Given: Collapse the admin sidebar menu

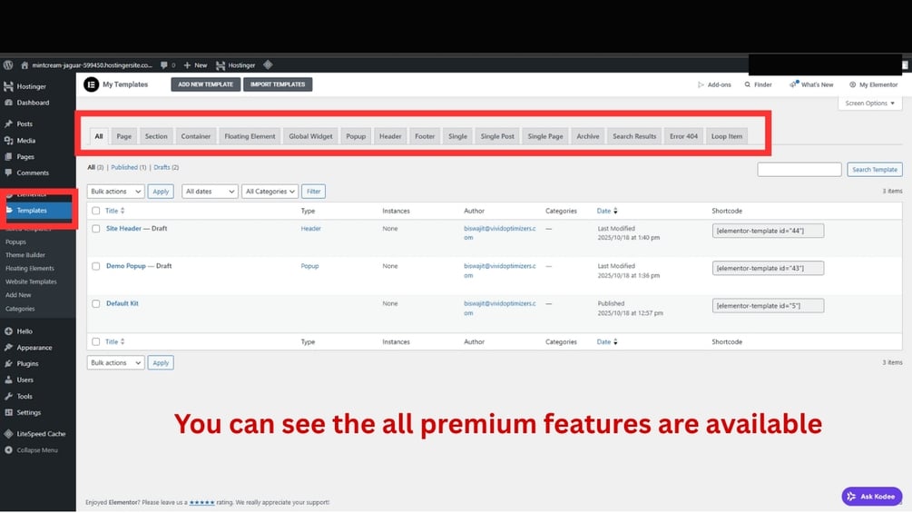Looking at the screenshot, I should click(x=38, y=450).
